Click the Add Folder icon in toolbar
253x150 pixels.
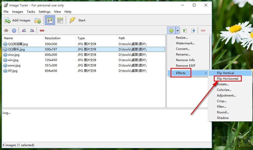tap(38, 20)
